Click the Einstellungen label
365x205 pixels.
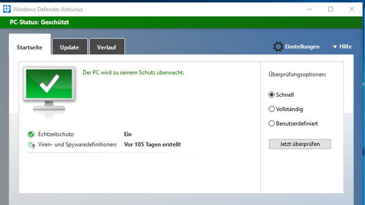click(302, 47)
